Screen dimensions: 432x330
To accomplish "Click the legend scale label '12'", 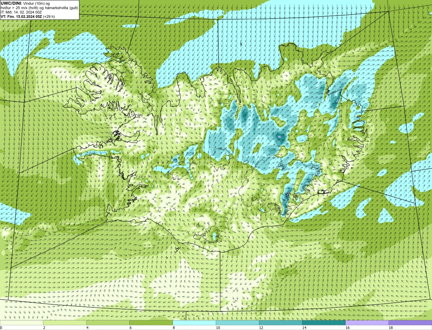I will click(x=261, y=328).
